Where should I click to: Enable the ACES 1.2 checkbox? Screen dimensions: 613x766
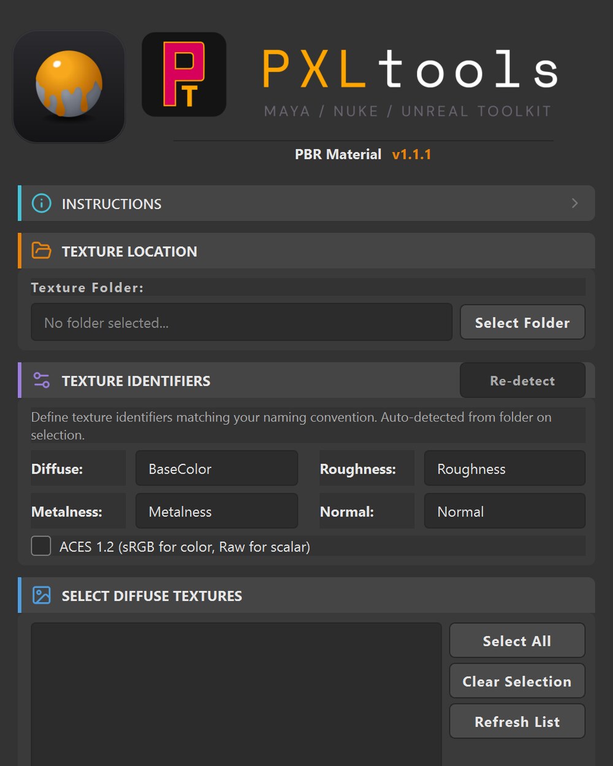point(41,545)
